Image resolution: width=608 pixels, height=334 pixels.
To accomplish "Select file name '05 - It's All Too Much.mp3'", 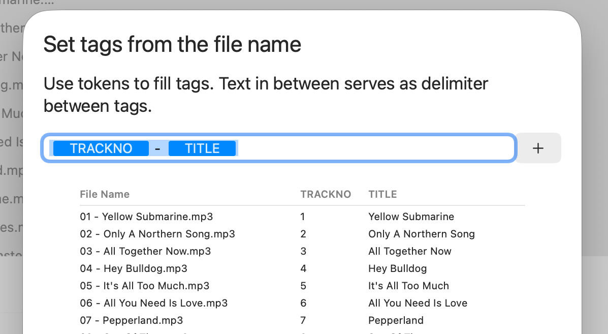I will 145,286.
